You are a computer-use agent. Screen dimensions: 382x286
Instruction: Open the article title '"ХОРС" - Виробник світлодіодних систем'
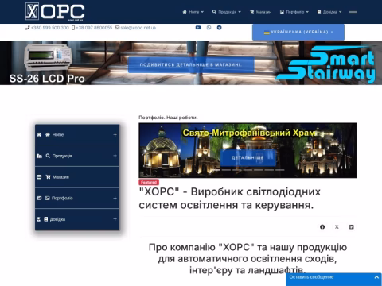pyautogui.click(x=230, y=199)
